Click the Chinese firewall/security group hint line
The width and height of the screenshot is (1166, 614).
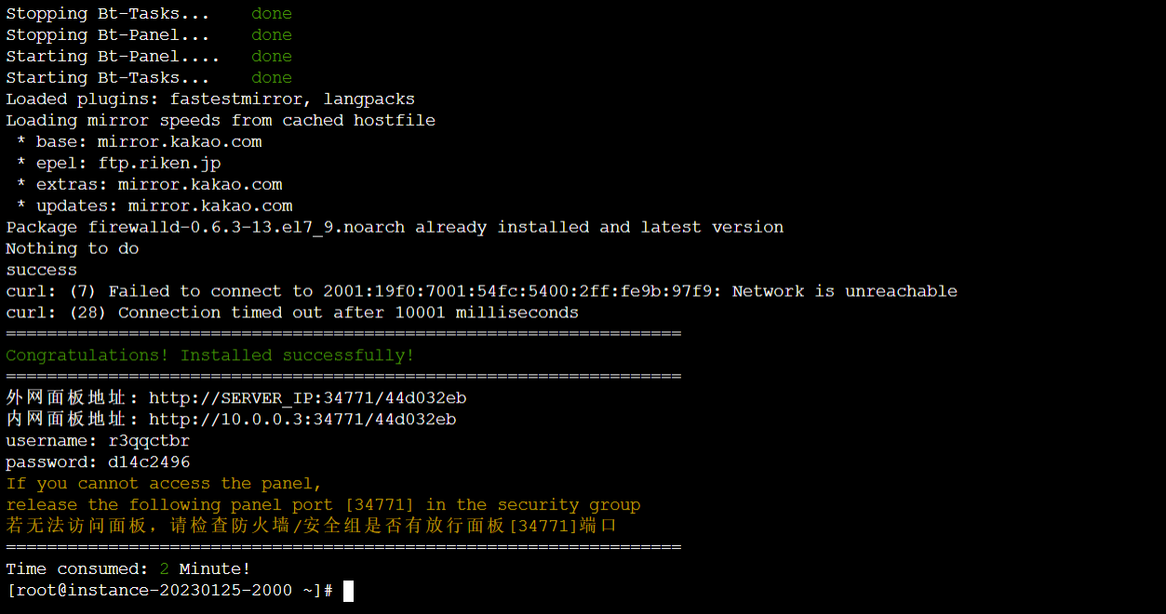(x=312, y=526)
